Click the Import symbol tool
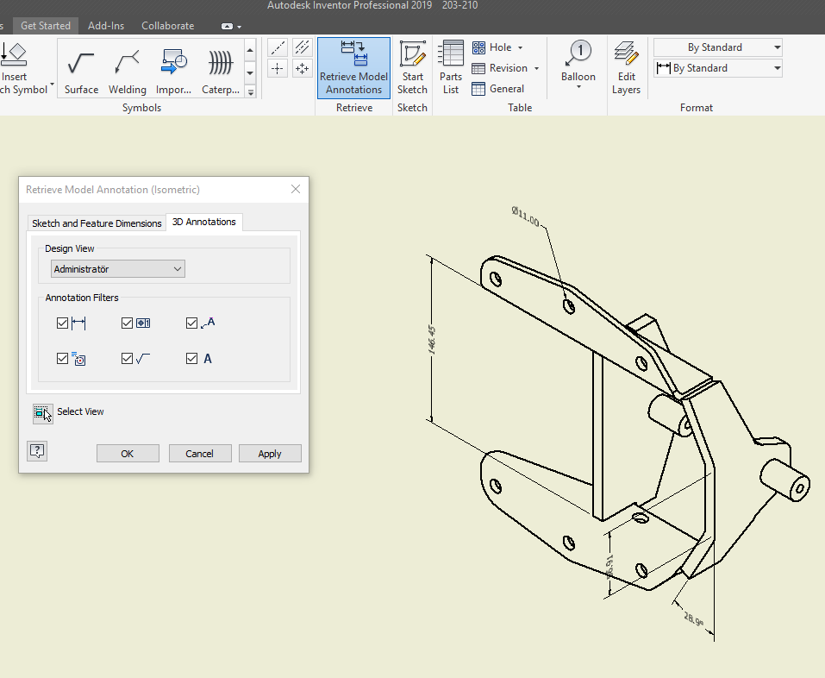Image resolution: width=825 pixels, height=678 pixels. (173, 68)
